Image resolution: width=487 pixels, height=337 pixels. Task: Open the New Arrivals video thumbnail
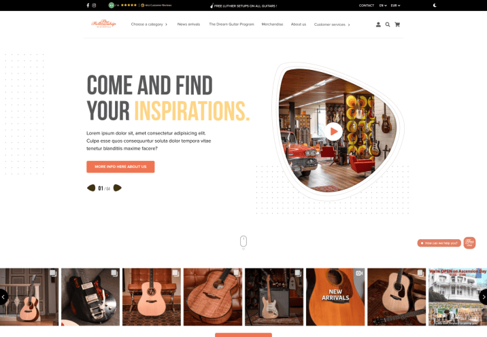pos(335,297)
